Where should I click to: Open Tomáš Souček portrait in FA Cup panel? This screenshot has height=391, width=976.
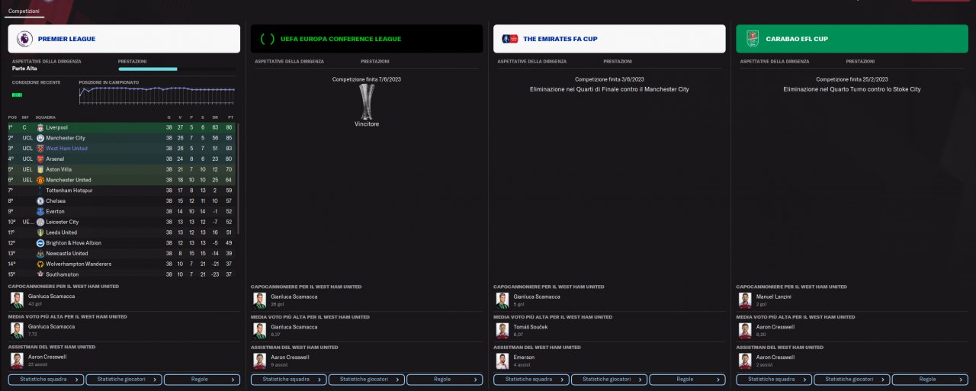(502, 329)
